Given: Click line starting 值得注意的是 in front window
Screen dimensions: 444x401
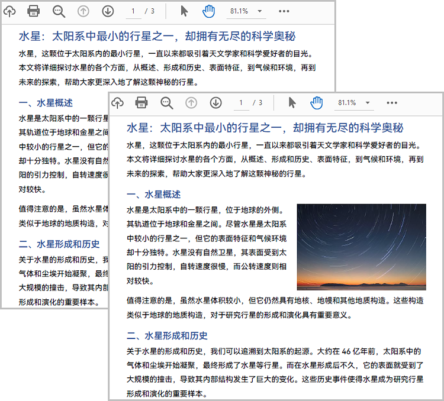Looking at the screenshot, I should [x=275, y=301].
